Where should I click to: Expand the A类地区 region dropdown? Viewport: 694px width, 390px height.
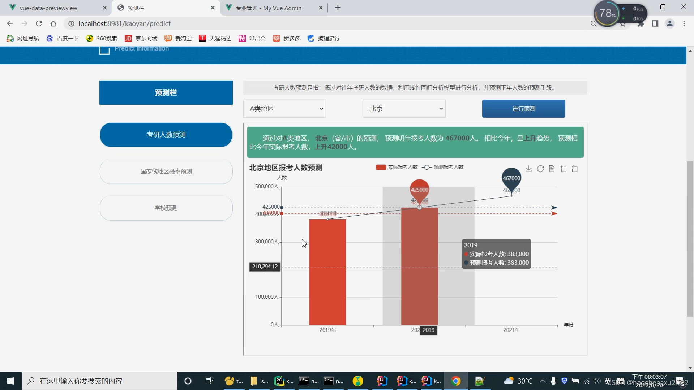pyautogui.click(x=284, y=109)
